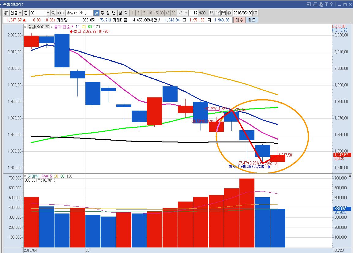Click the speaker sound icon in toolbar
353x253 pixels.
[59, 13]
